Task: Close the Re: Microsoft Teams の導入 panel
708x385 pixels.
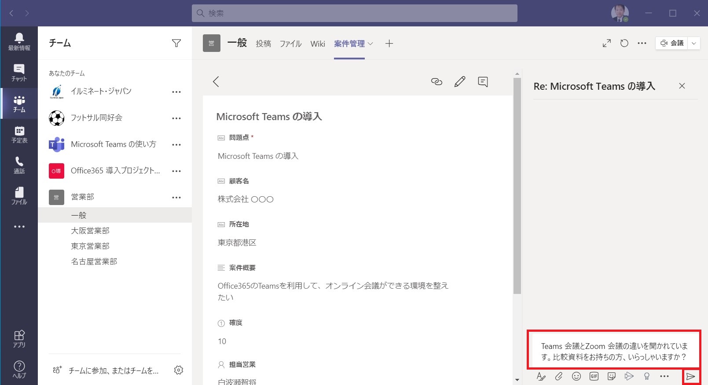Action: (682, 86)
